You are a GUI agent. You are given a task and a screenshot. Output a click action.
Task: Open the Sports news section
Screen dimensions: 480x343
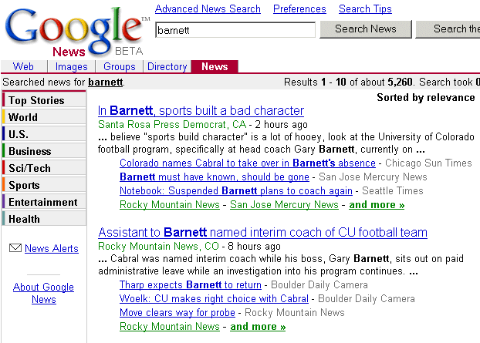[x=44, y=185]
